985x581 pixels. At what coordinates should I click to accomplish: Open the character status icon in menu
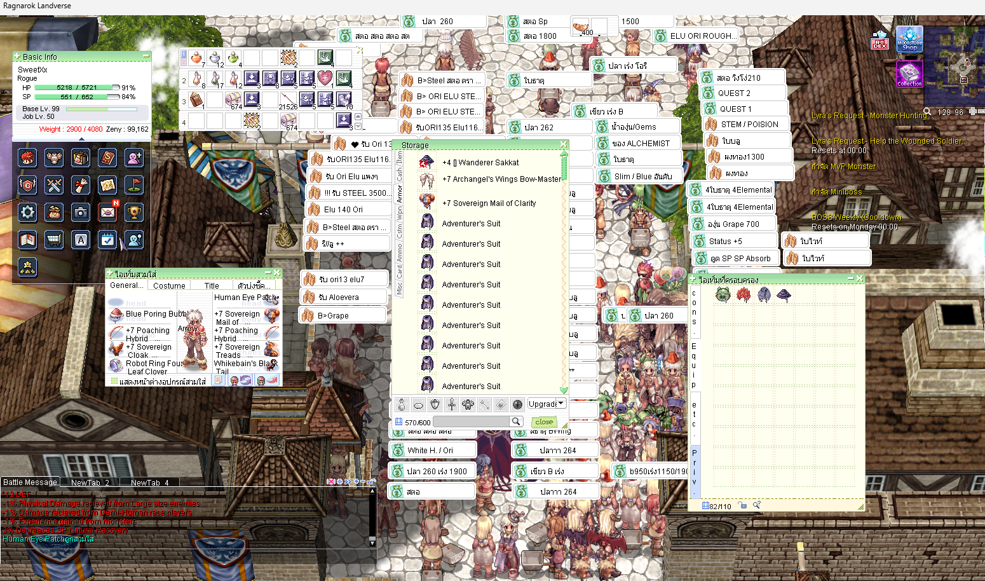coord(27,158)
